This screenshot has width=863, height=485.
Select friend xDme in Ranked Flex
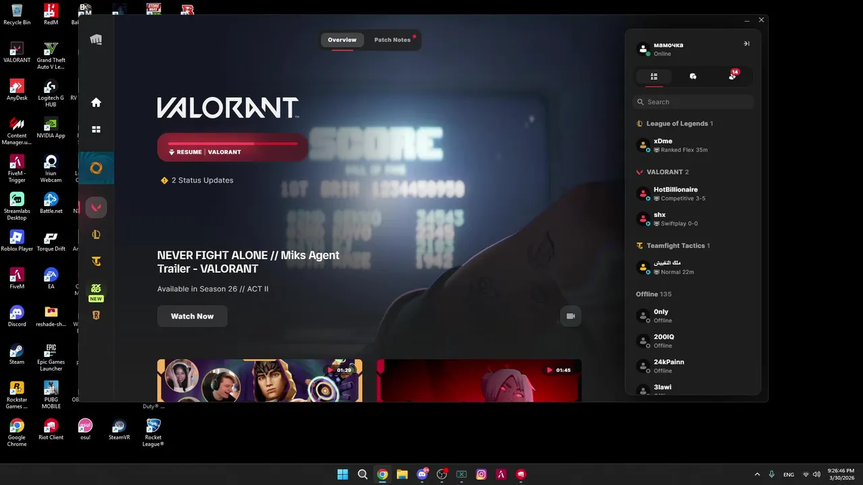pyautogui.click(x=693, y=145)
